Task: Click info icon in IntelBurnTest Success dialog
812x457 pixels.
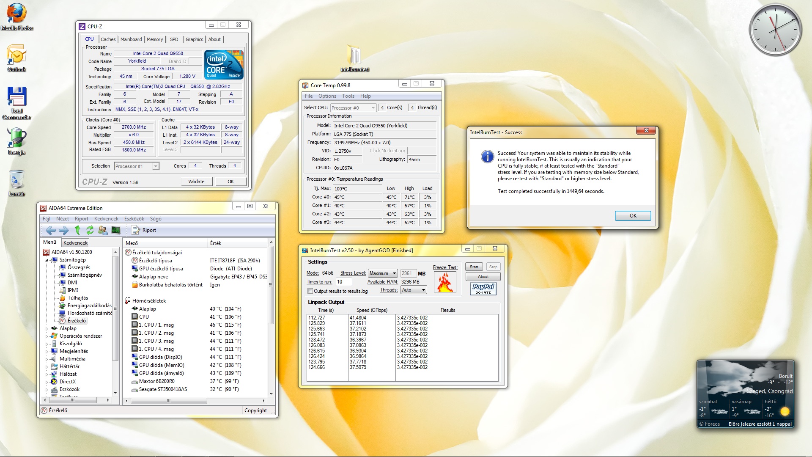Action: [487, 157]
